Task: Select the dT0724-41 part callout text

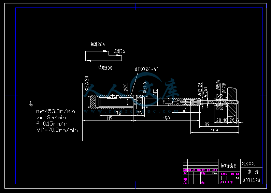Action: coord(146,69)
